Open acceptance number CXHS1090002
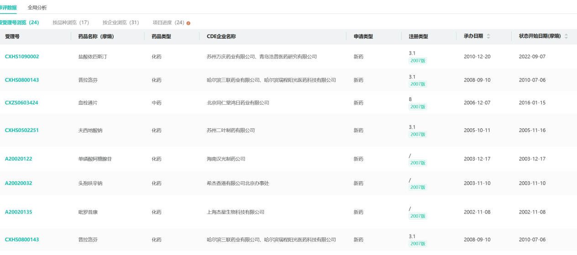 (x=22, y=57)
